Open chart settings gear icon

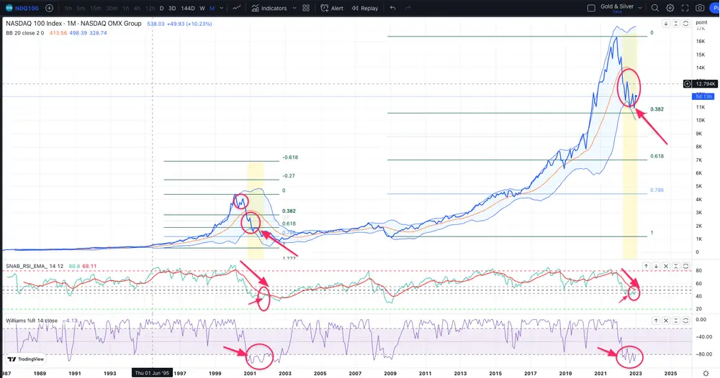click(670, 8)
